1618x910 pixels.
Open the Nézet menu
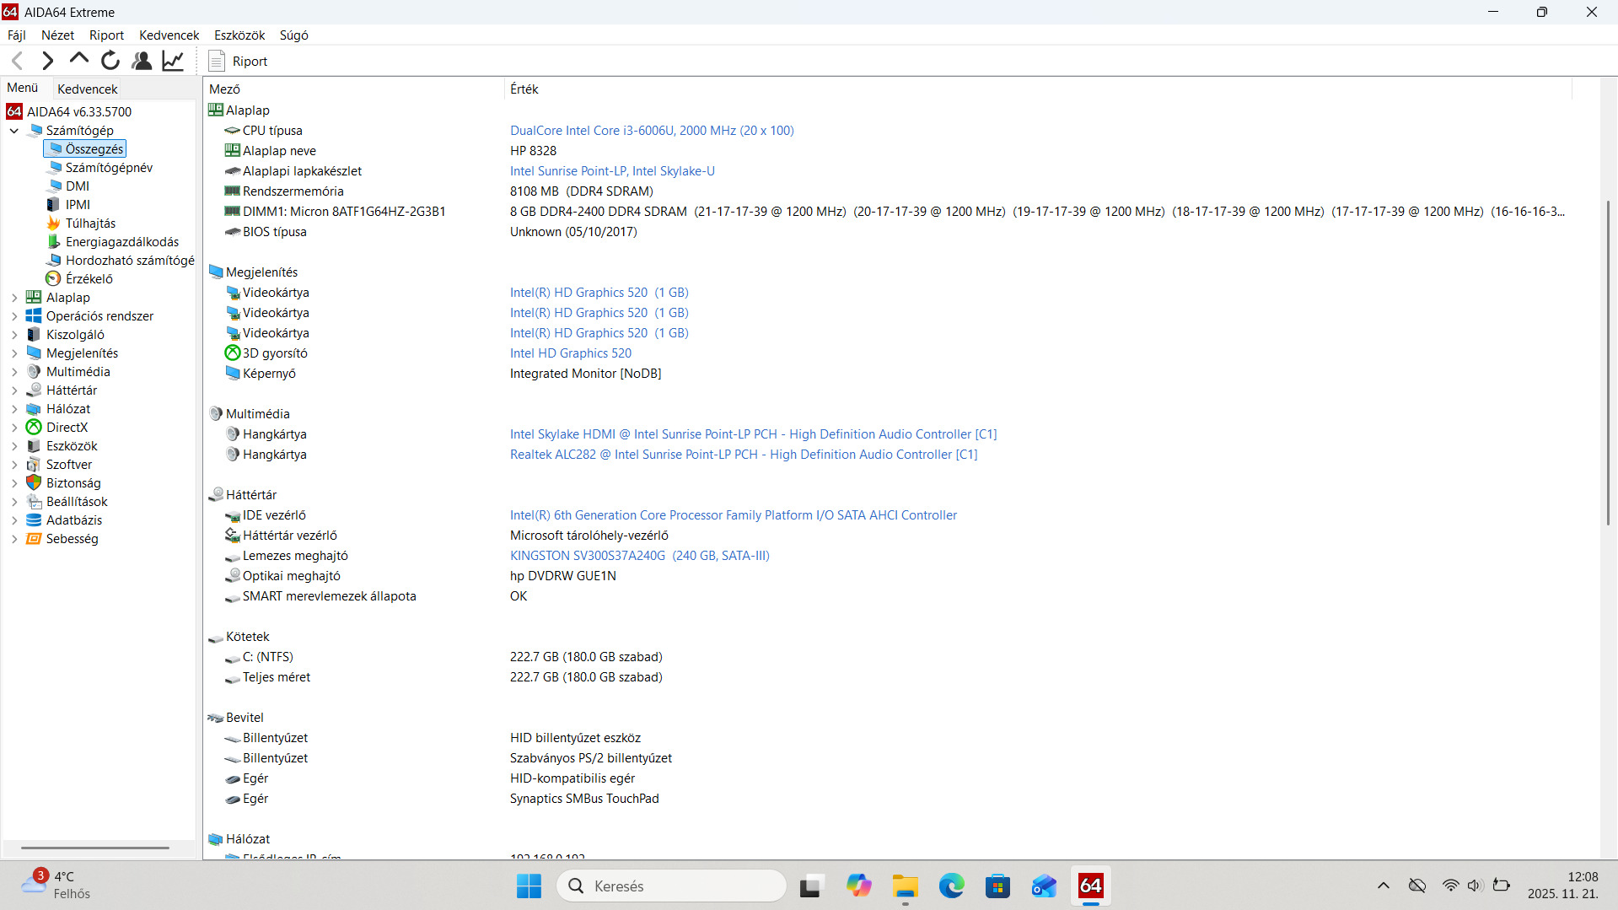click(57, 35)
